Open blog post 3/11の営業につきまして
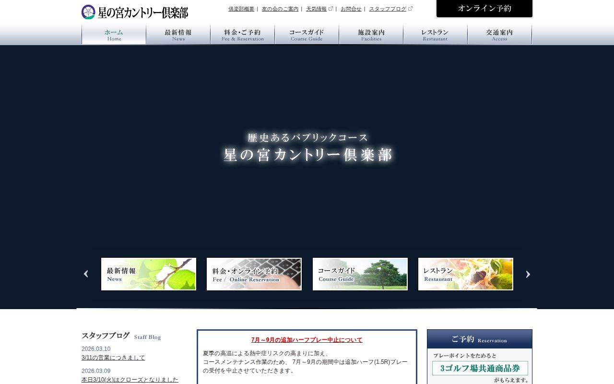This screenshot has width=614, height=384. coord(113,358)
